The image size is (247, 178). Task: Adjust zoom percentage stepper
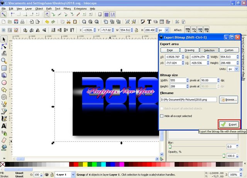[x=241, y=175]
